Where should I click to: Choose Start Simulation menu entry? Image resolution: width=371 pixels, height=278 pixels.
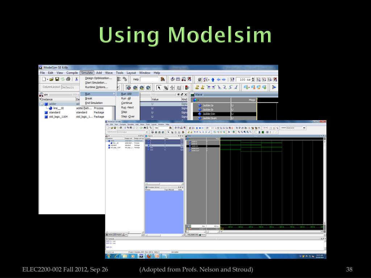coord(96,83)
